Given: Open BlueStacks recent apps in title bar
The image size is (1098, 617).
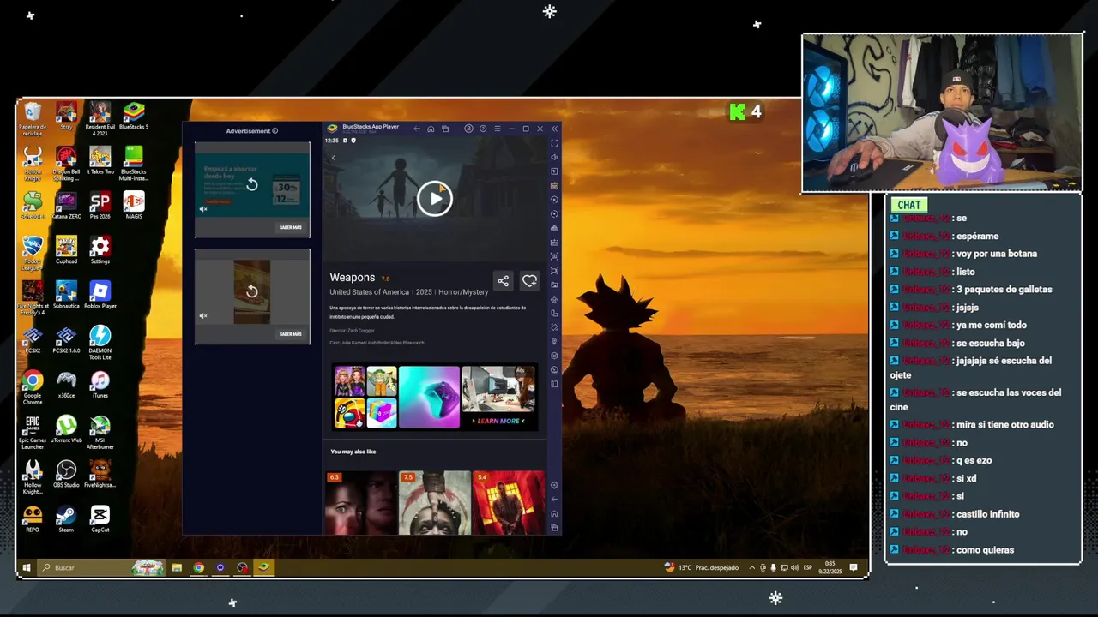Looking at the screenshot, I should pyautogui.click(x=445, y=129).
